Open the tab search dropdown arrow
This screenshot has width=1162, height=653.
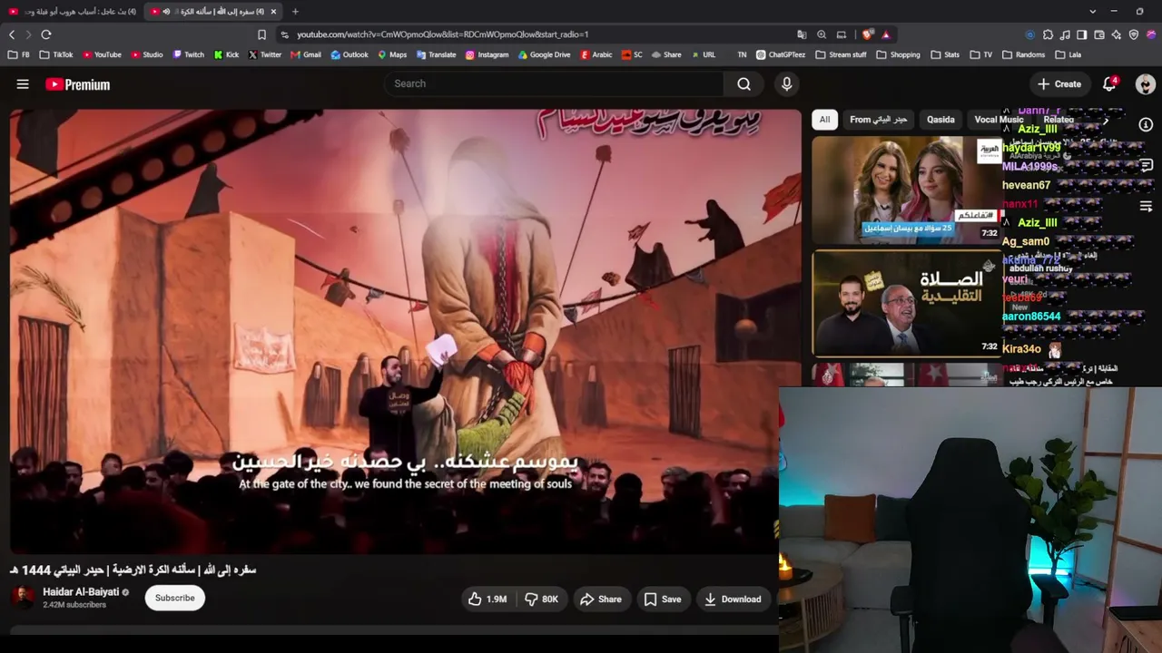click(x=1091, y=12)
